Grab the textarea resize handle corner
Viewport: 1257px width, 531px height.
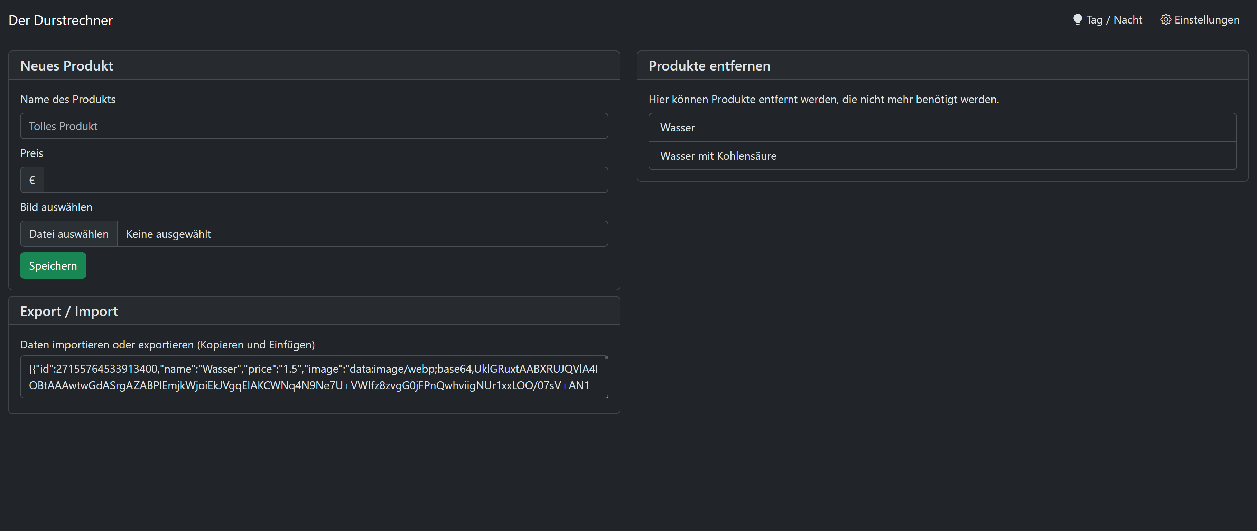[x=606, y=396]
